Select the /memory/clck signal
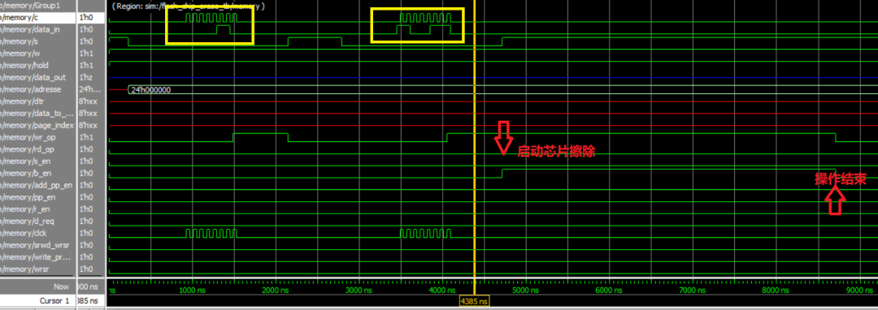 37,233
